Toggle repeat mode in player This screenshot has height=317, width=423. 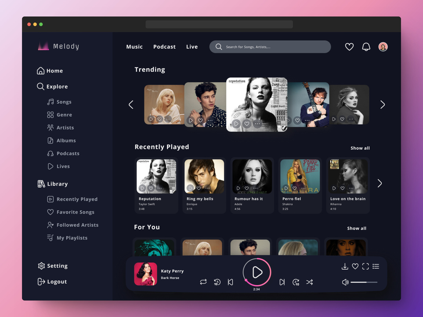pyautogui.click(x=203, y=282)
